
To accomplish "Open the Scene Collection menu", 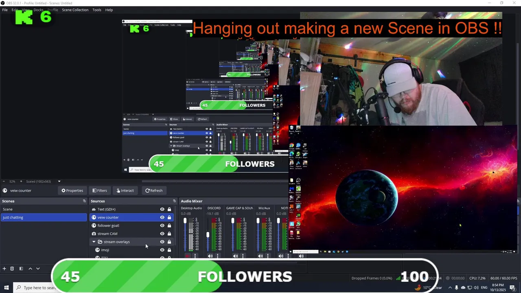I will tap(75, 10).
